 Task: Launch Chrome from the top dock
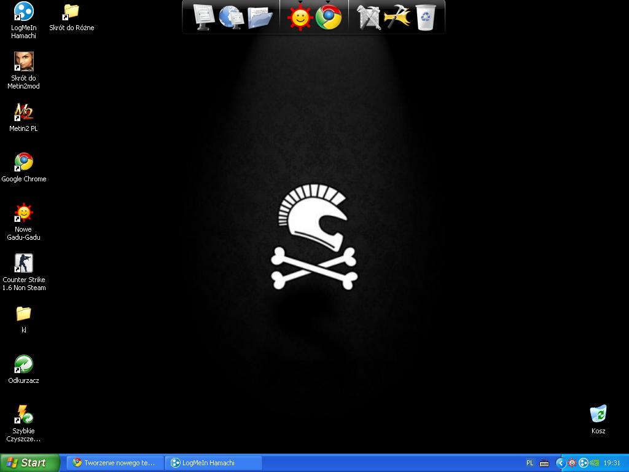[329, 17]
